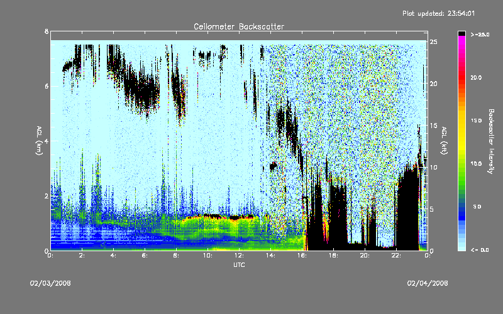Click the magenta band of the colorbar

coord(462,40)
